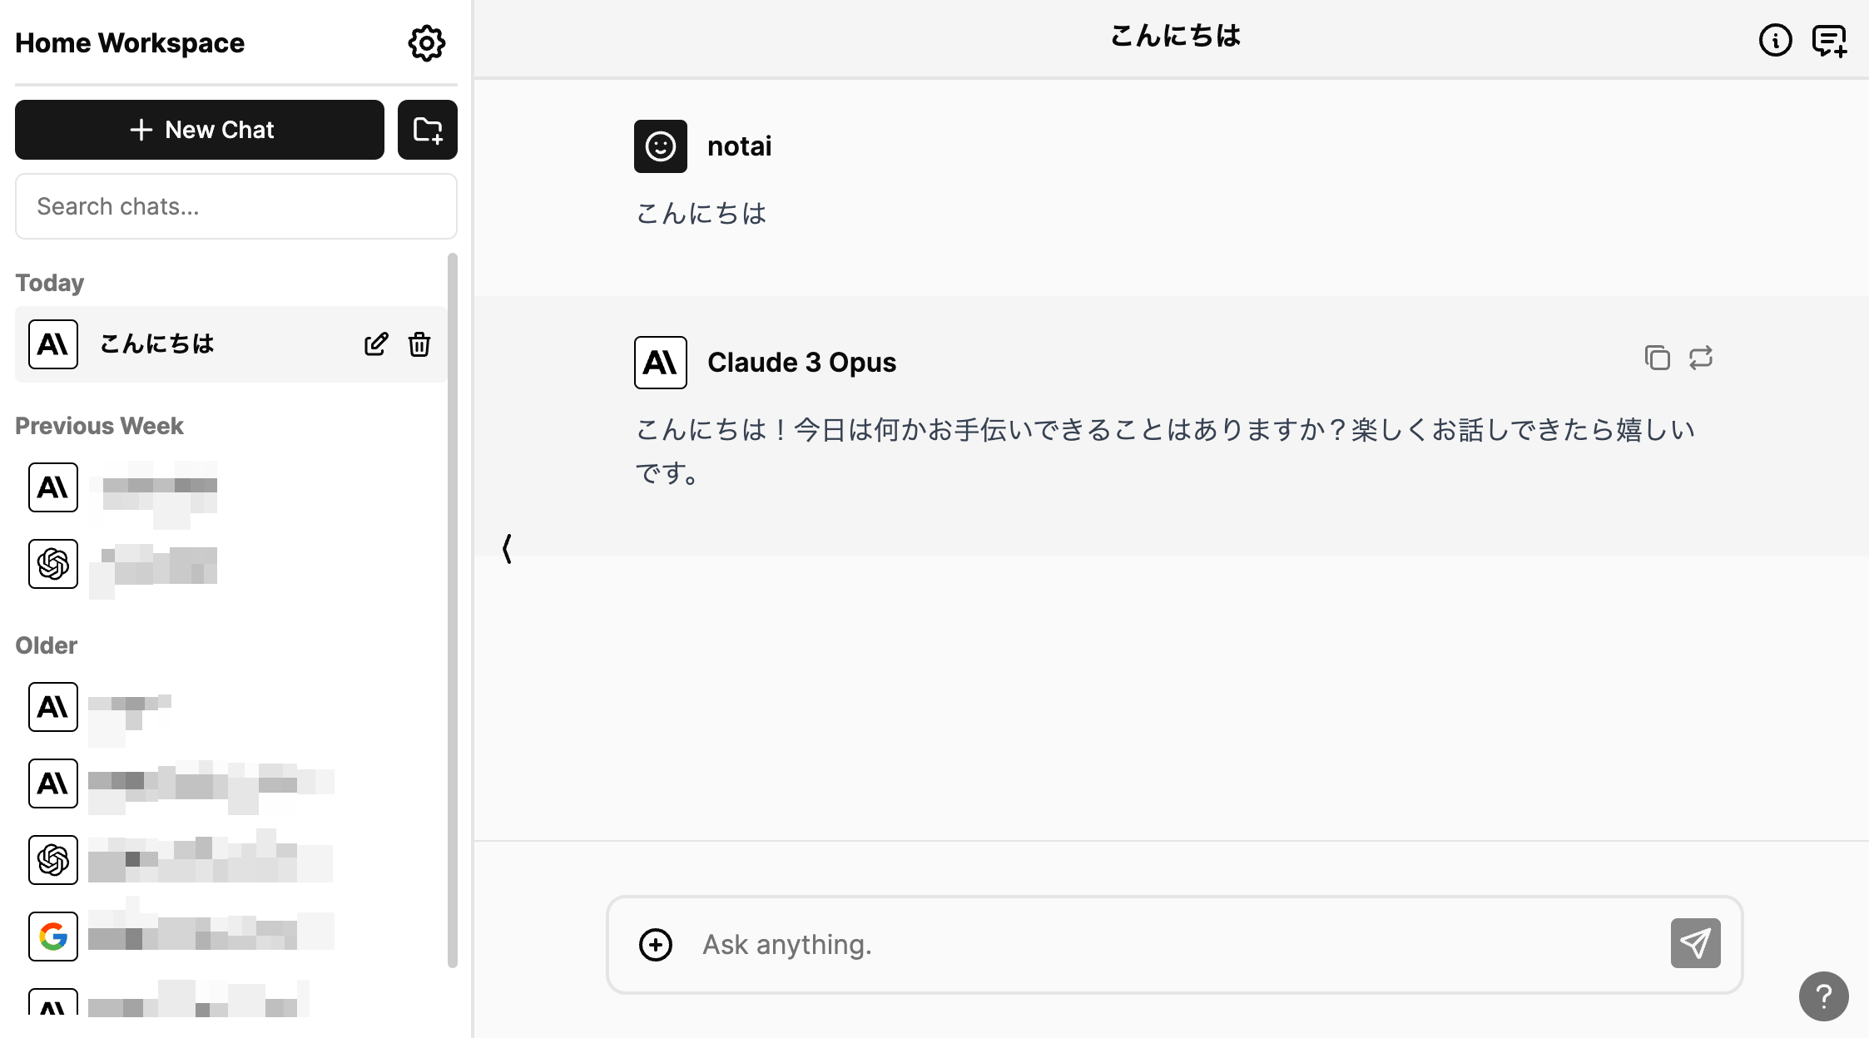Click the send message paper plane
Image resolution: width=1869 pixels, height=1038 pixels.
(1695, 943)
